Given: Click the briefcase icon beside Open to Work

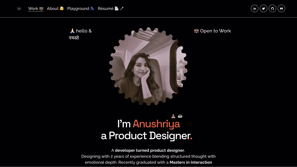Looking at the screenshot, I should (x=196, y=31).
